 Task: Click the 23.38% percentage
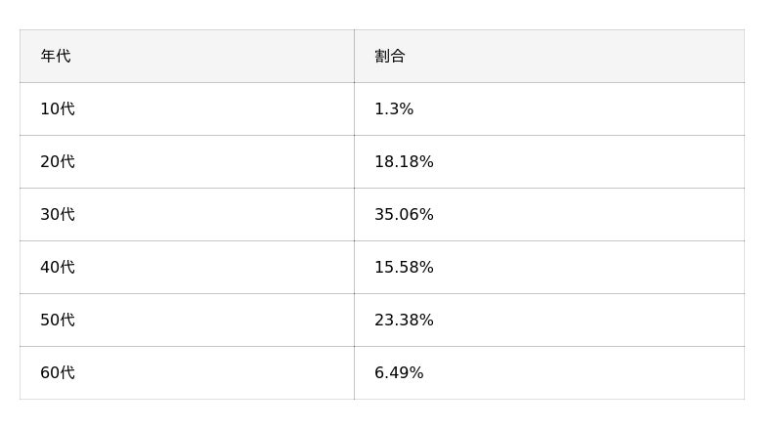coord(404,321)
